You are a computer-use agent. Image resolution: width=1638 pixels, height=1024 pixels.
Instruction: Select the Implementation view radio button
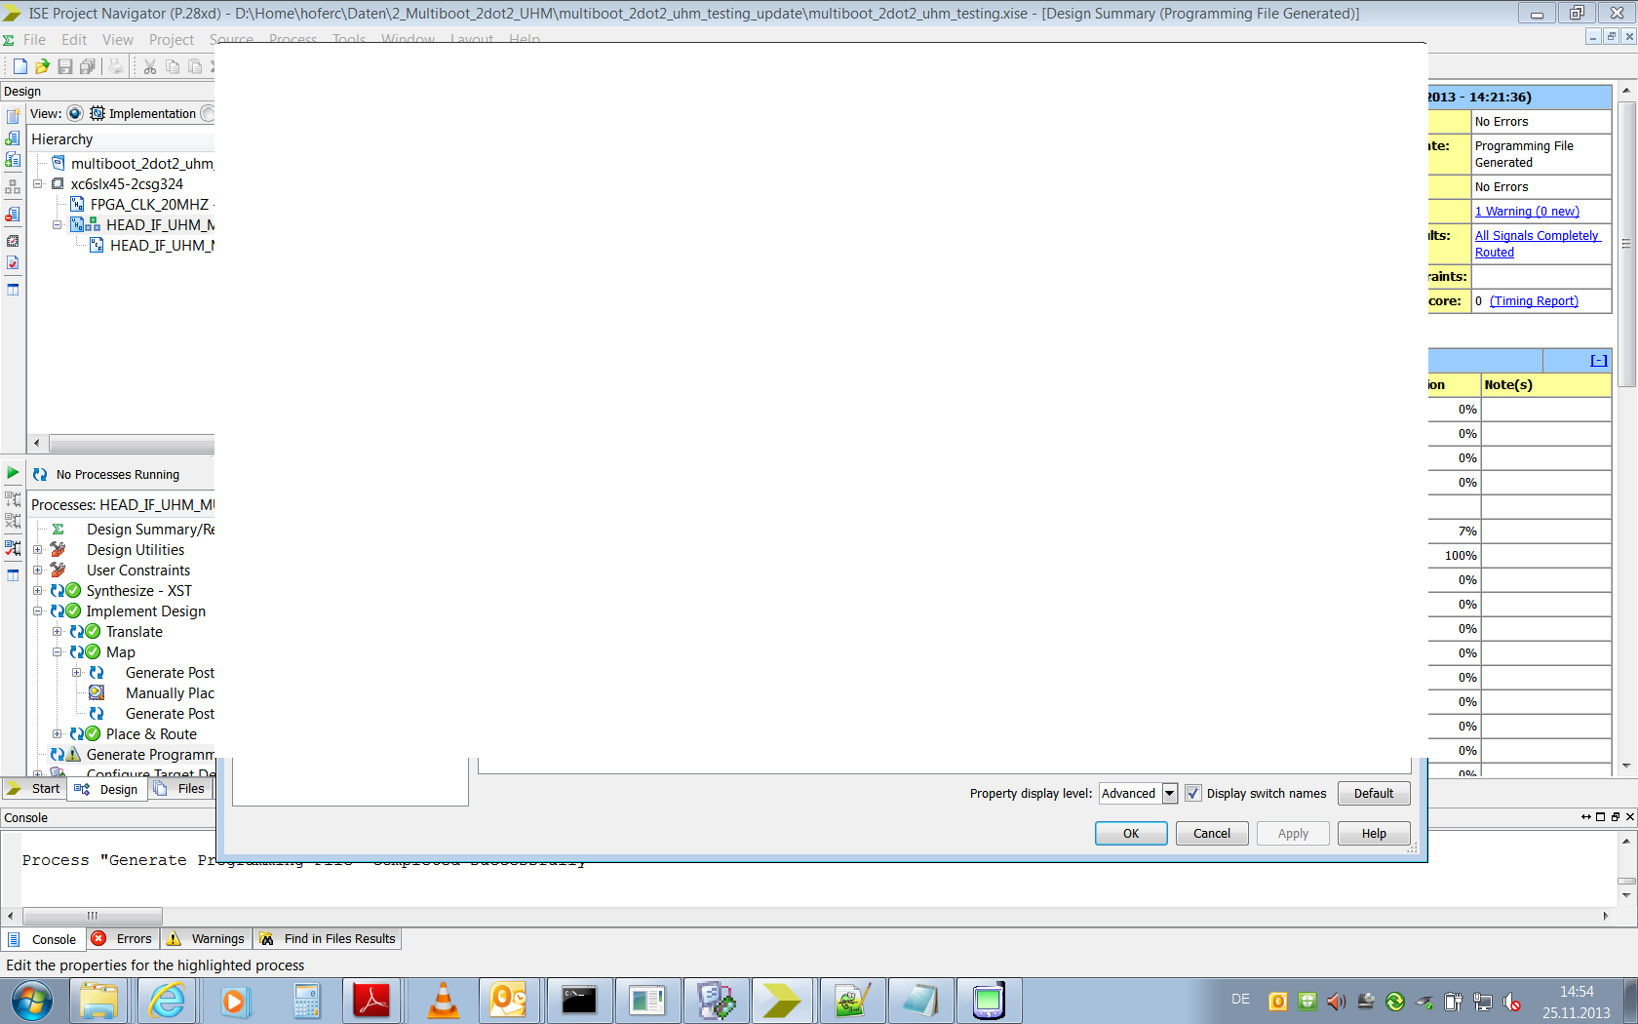click(x=75, y=113)
